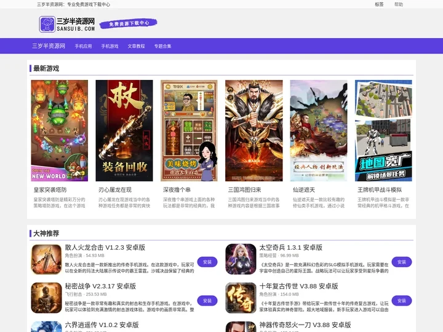Click the 帮助 link at top
The height and width of the screenshot is (332, 443).
click(399, 4)
